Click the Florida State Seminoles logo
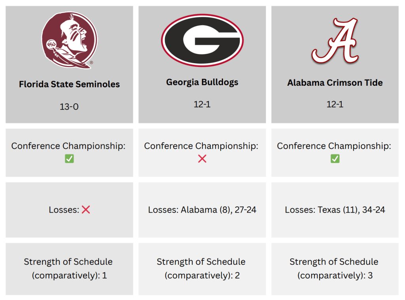 [69, 40]
